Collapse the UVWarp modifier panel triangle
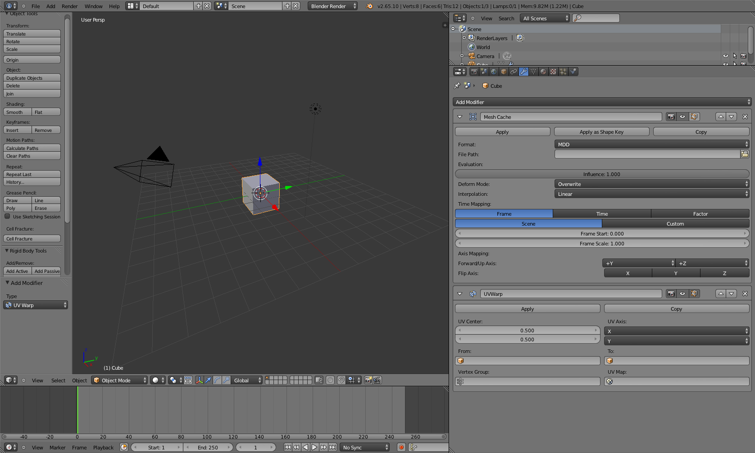The height and width of the screenshot is (453, 755). coord(459,294)
